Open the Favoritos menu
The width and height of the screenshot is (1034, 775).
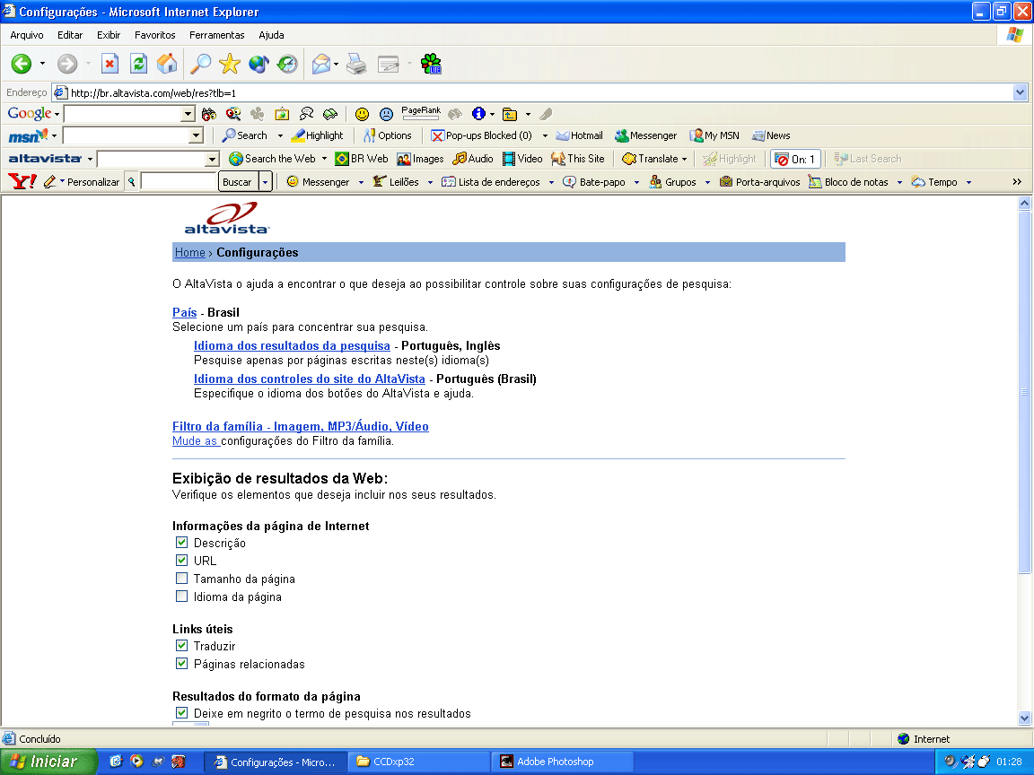(x=155, y=35)
